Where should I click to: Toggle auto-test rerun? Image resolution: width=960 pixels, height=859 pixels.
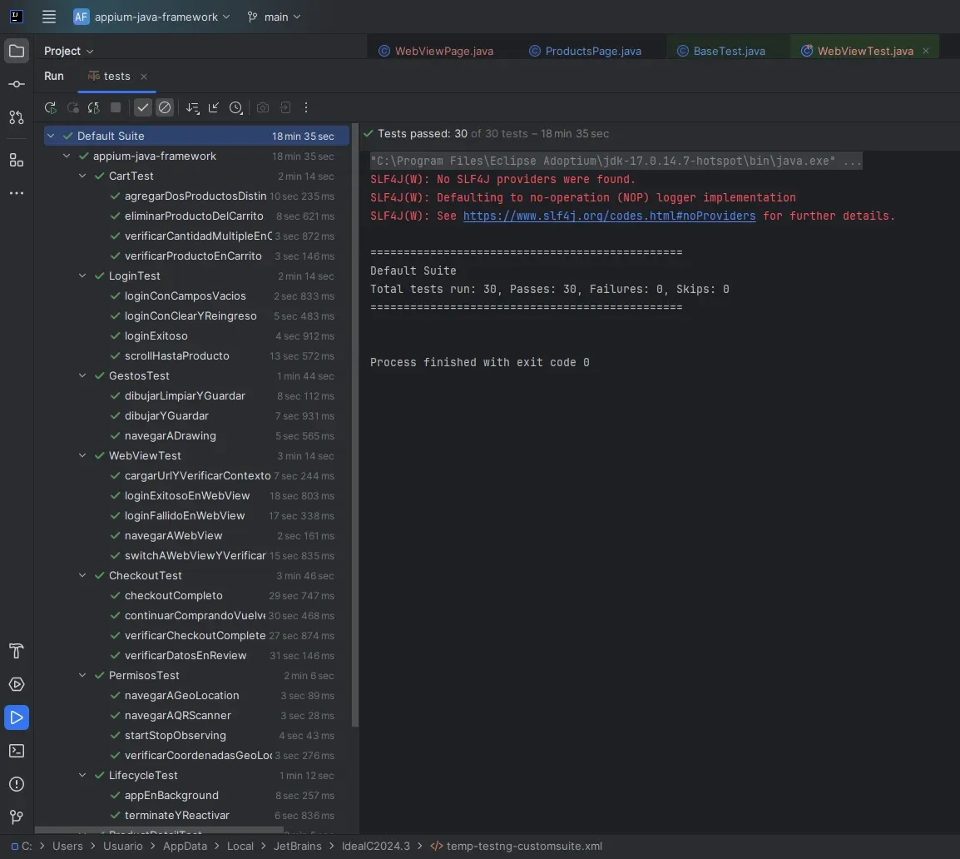point(94,108)
